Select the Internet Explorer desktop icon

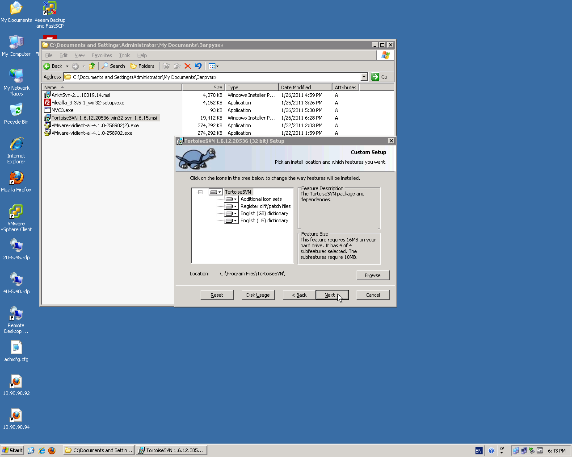[16, 150]
